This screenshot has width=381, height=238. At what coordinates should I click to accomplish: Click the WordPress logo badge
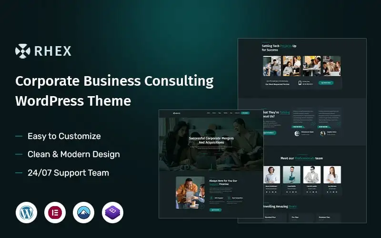(x=27, y=212)
